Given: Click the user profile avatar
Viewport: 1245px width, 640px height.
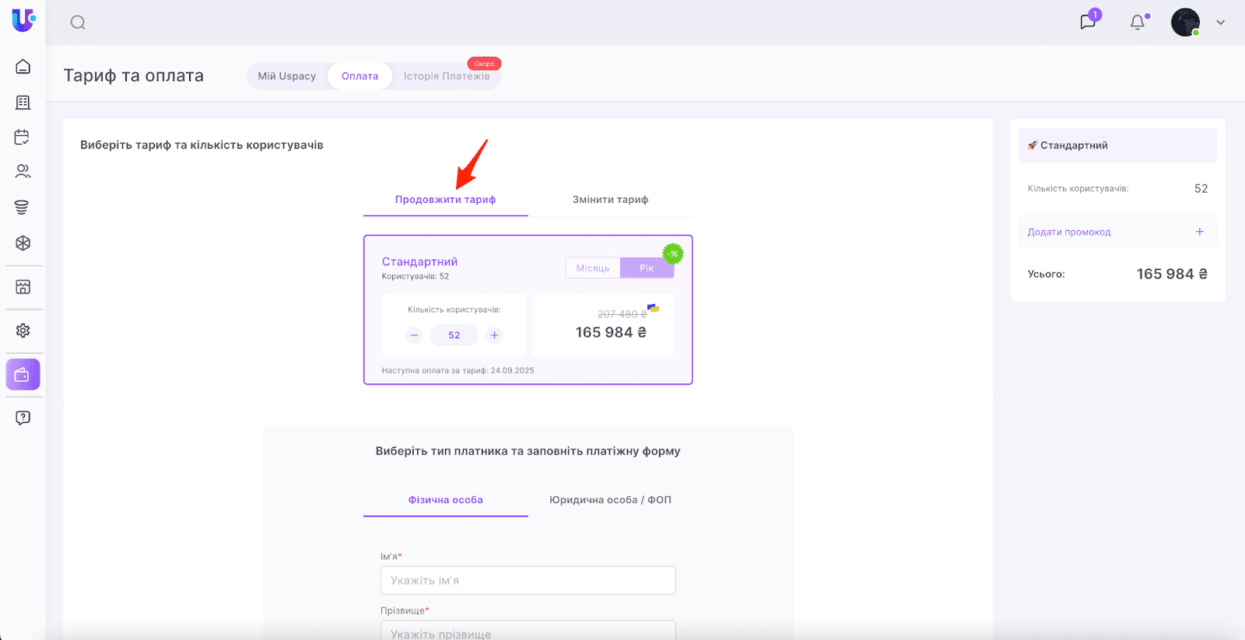Looking at the screenshot, I should click(1185, 23).
